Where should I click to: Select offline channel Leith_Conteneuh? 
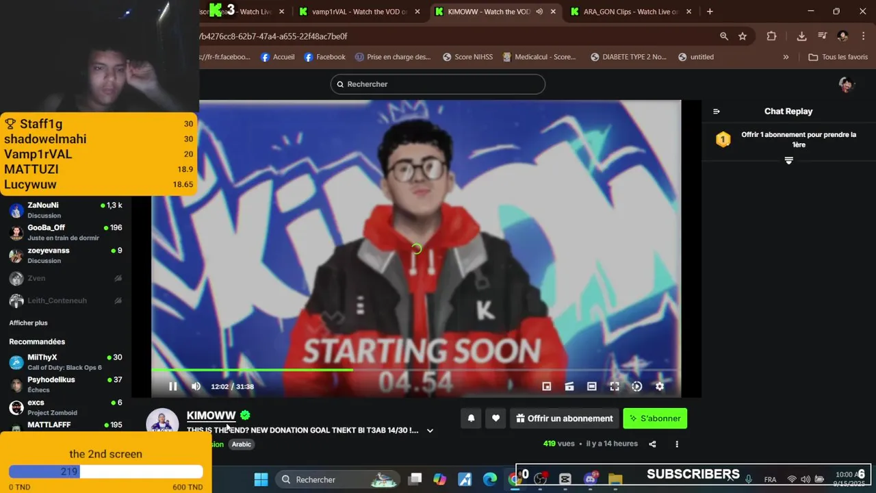tap(66, 301)
